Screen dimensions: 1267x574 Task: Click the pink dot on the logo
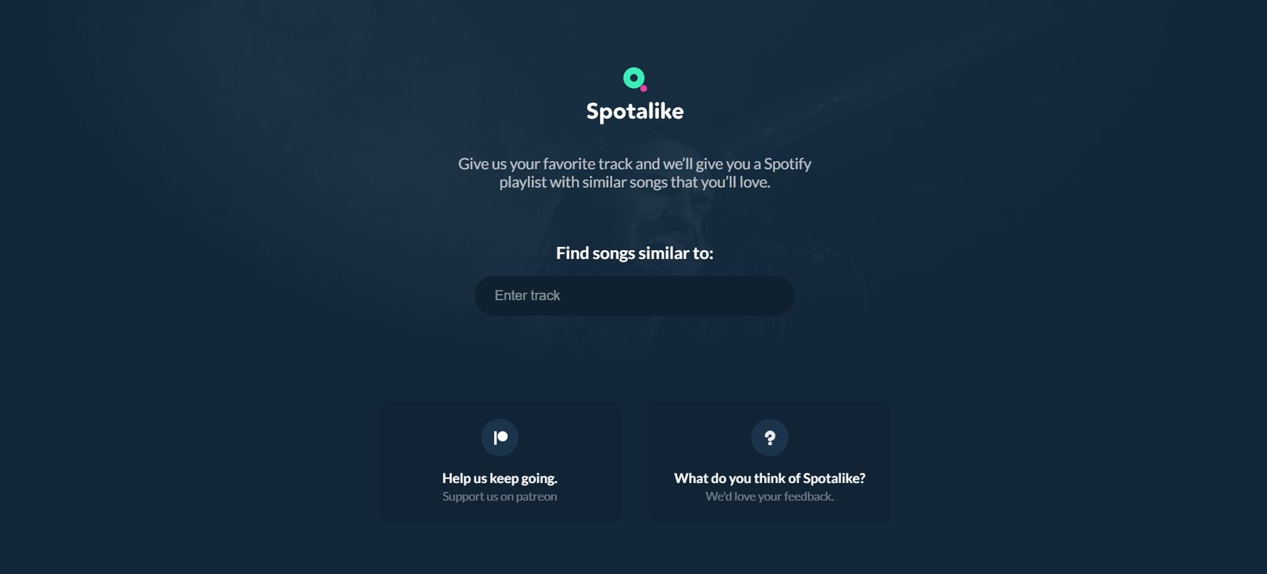tap(644, 88)
